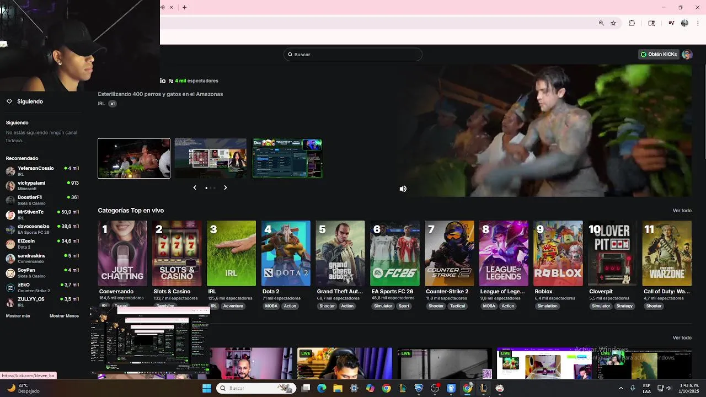This screenshot has width=706, height=397.
Task: Open Chrome three-dot menu
Action: click(x=698, y=23)
